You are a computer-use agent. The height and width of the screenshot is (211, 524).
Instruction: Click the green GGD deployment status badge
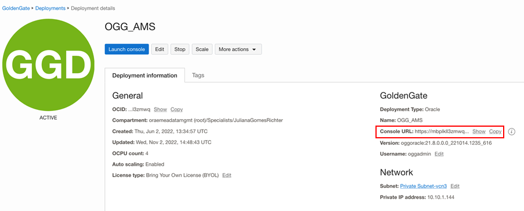click(x=48, y=65)
